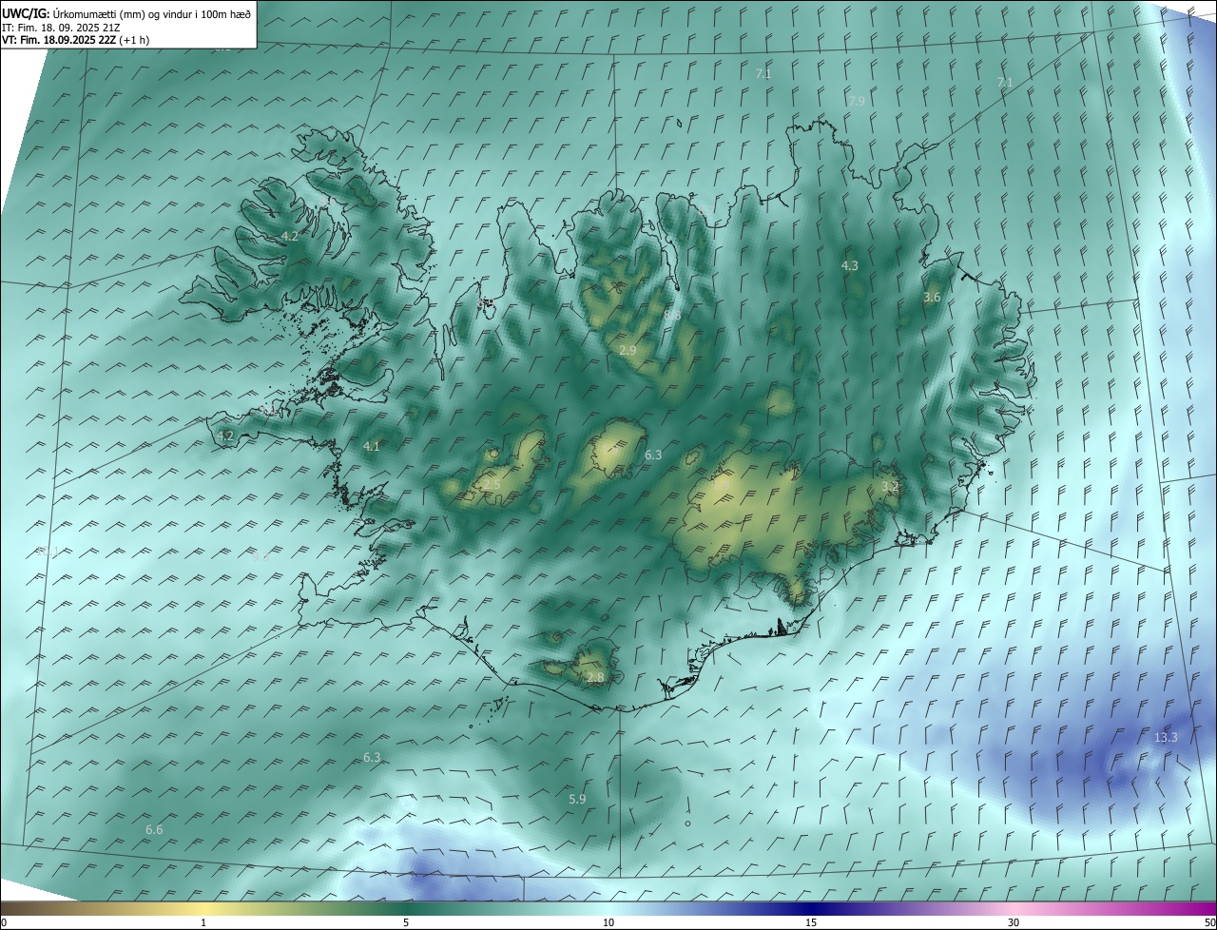This screenshot has width=1217, height=930.
Task: Click the map title 'Úrkomumætti (mm) og vindur í 100m hæð'
Action: click(x=152, y=13)
